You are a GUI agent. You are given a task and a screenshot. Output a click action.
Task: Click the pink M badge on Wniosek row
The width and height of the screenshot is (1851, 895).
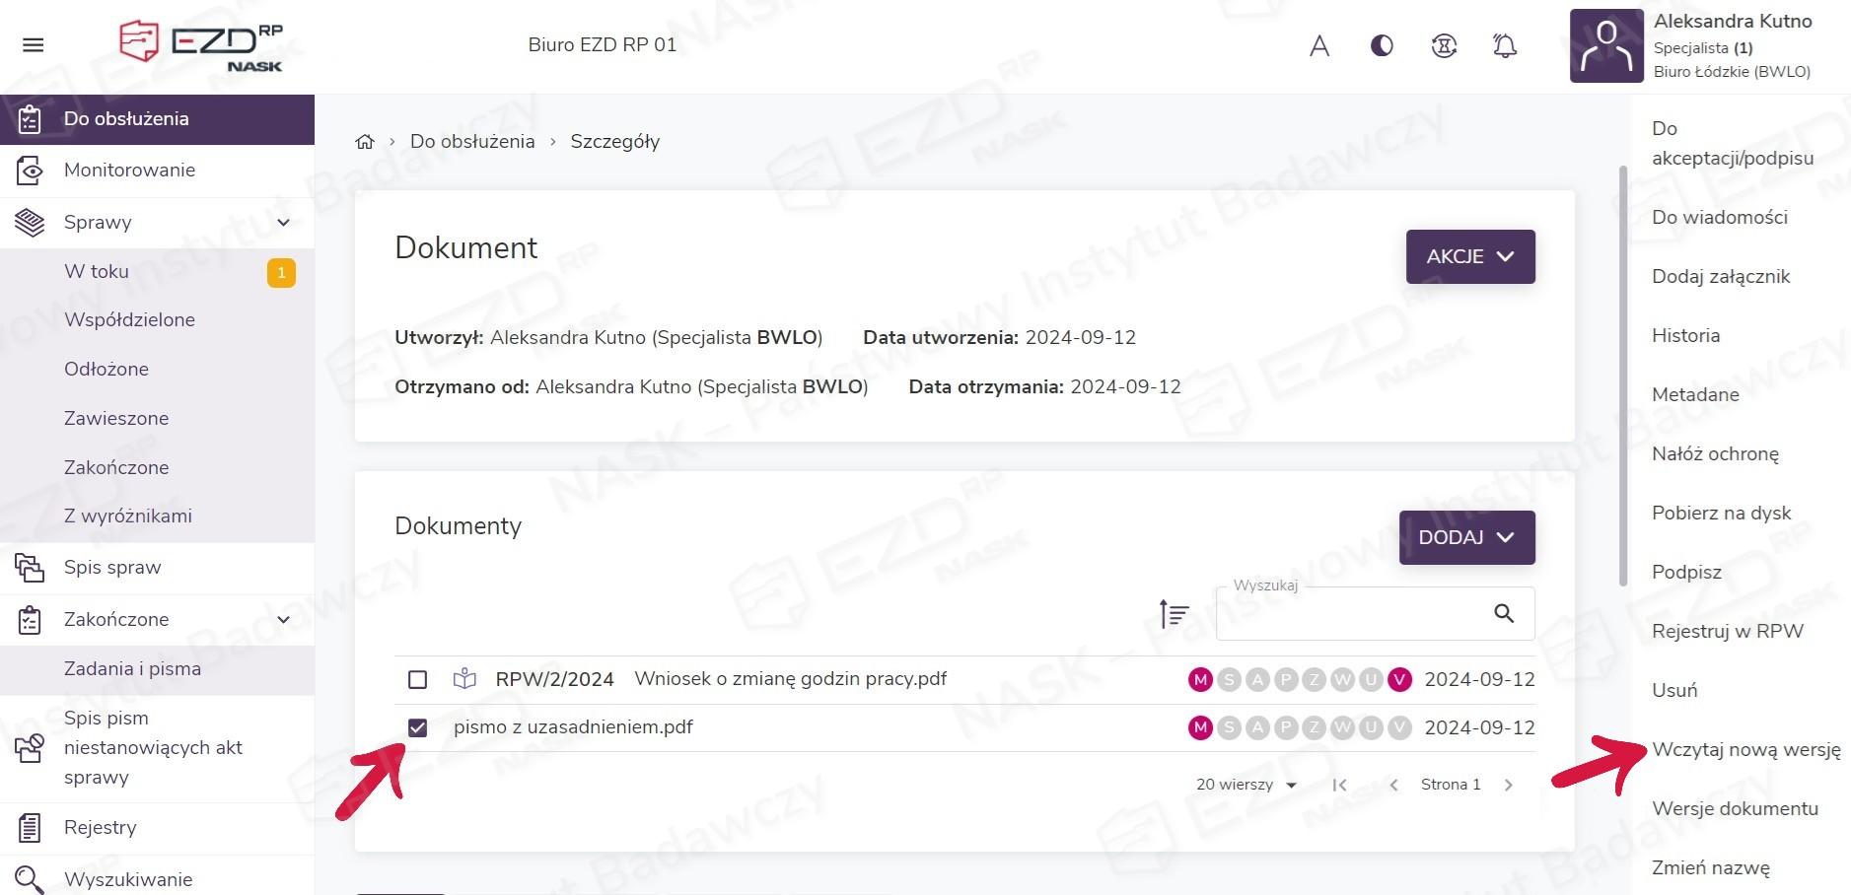pos(1200,680)
